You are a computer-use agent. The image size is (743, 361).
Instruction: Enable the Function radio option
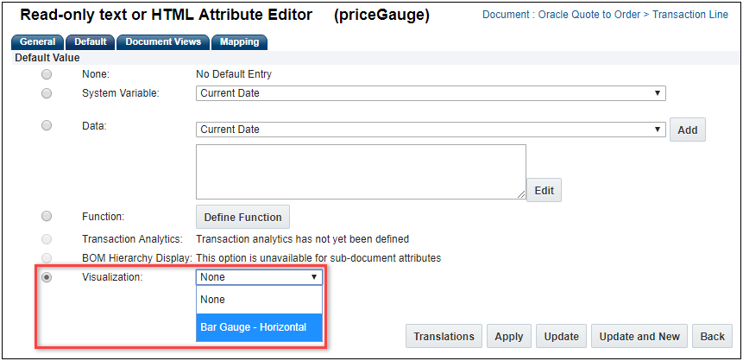(x=47, y=216)
